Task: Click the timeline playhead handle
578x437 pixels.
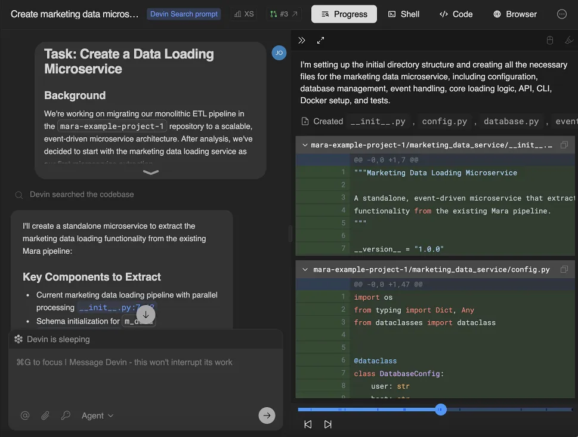Action: [x=440, y=410]
